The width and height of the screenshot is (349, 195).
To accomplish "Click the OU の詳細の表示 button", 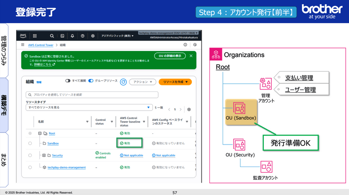I will point(170,56).
